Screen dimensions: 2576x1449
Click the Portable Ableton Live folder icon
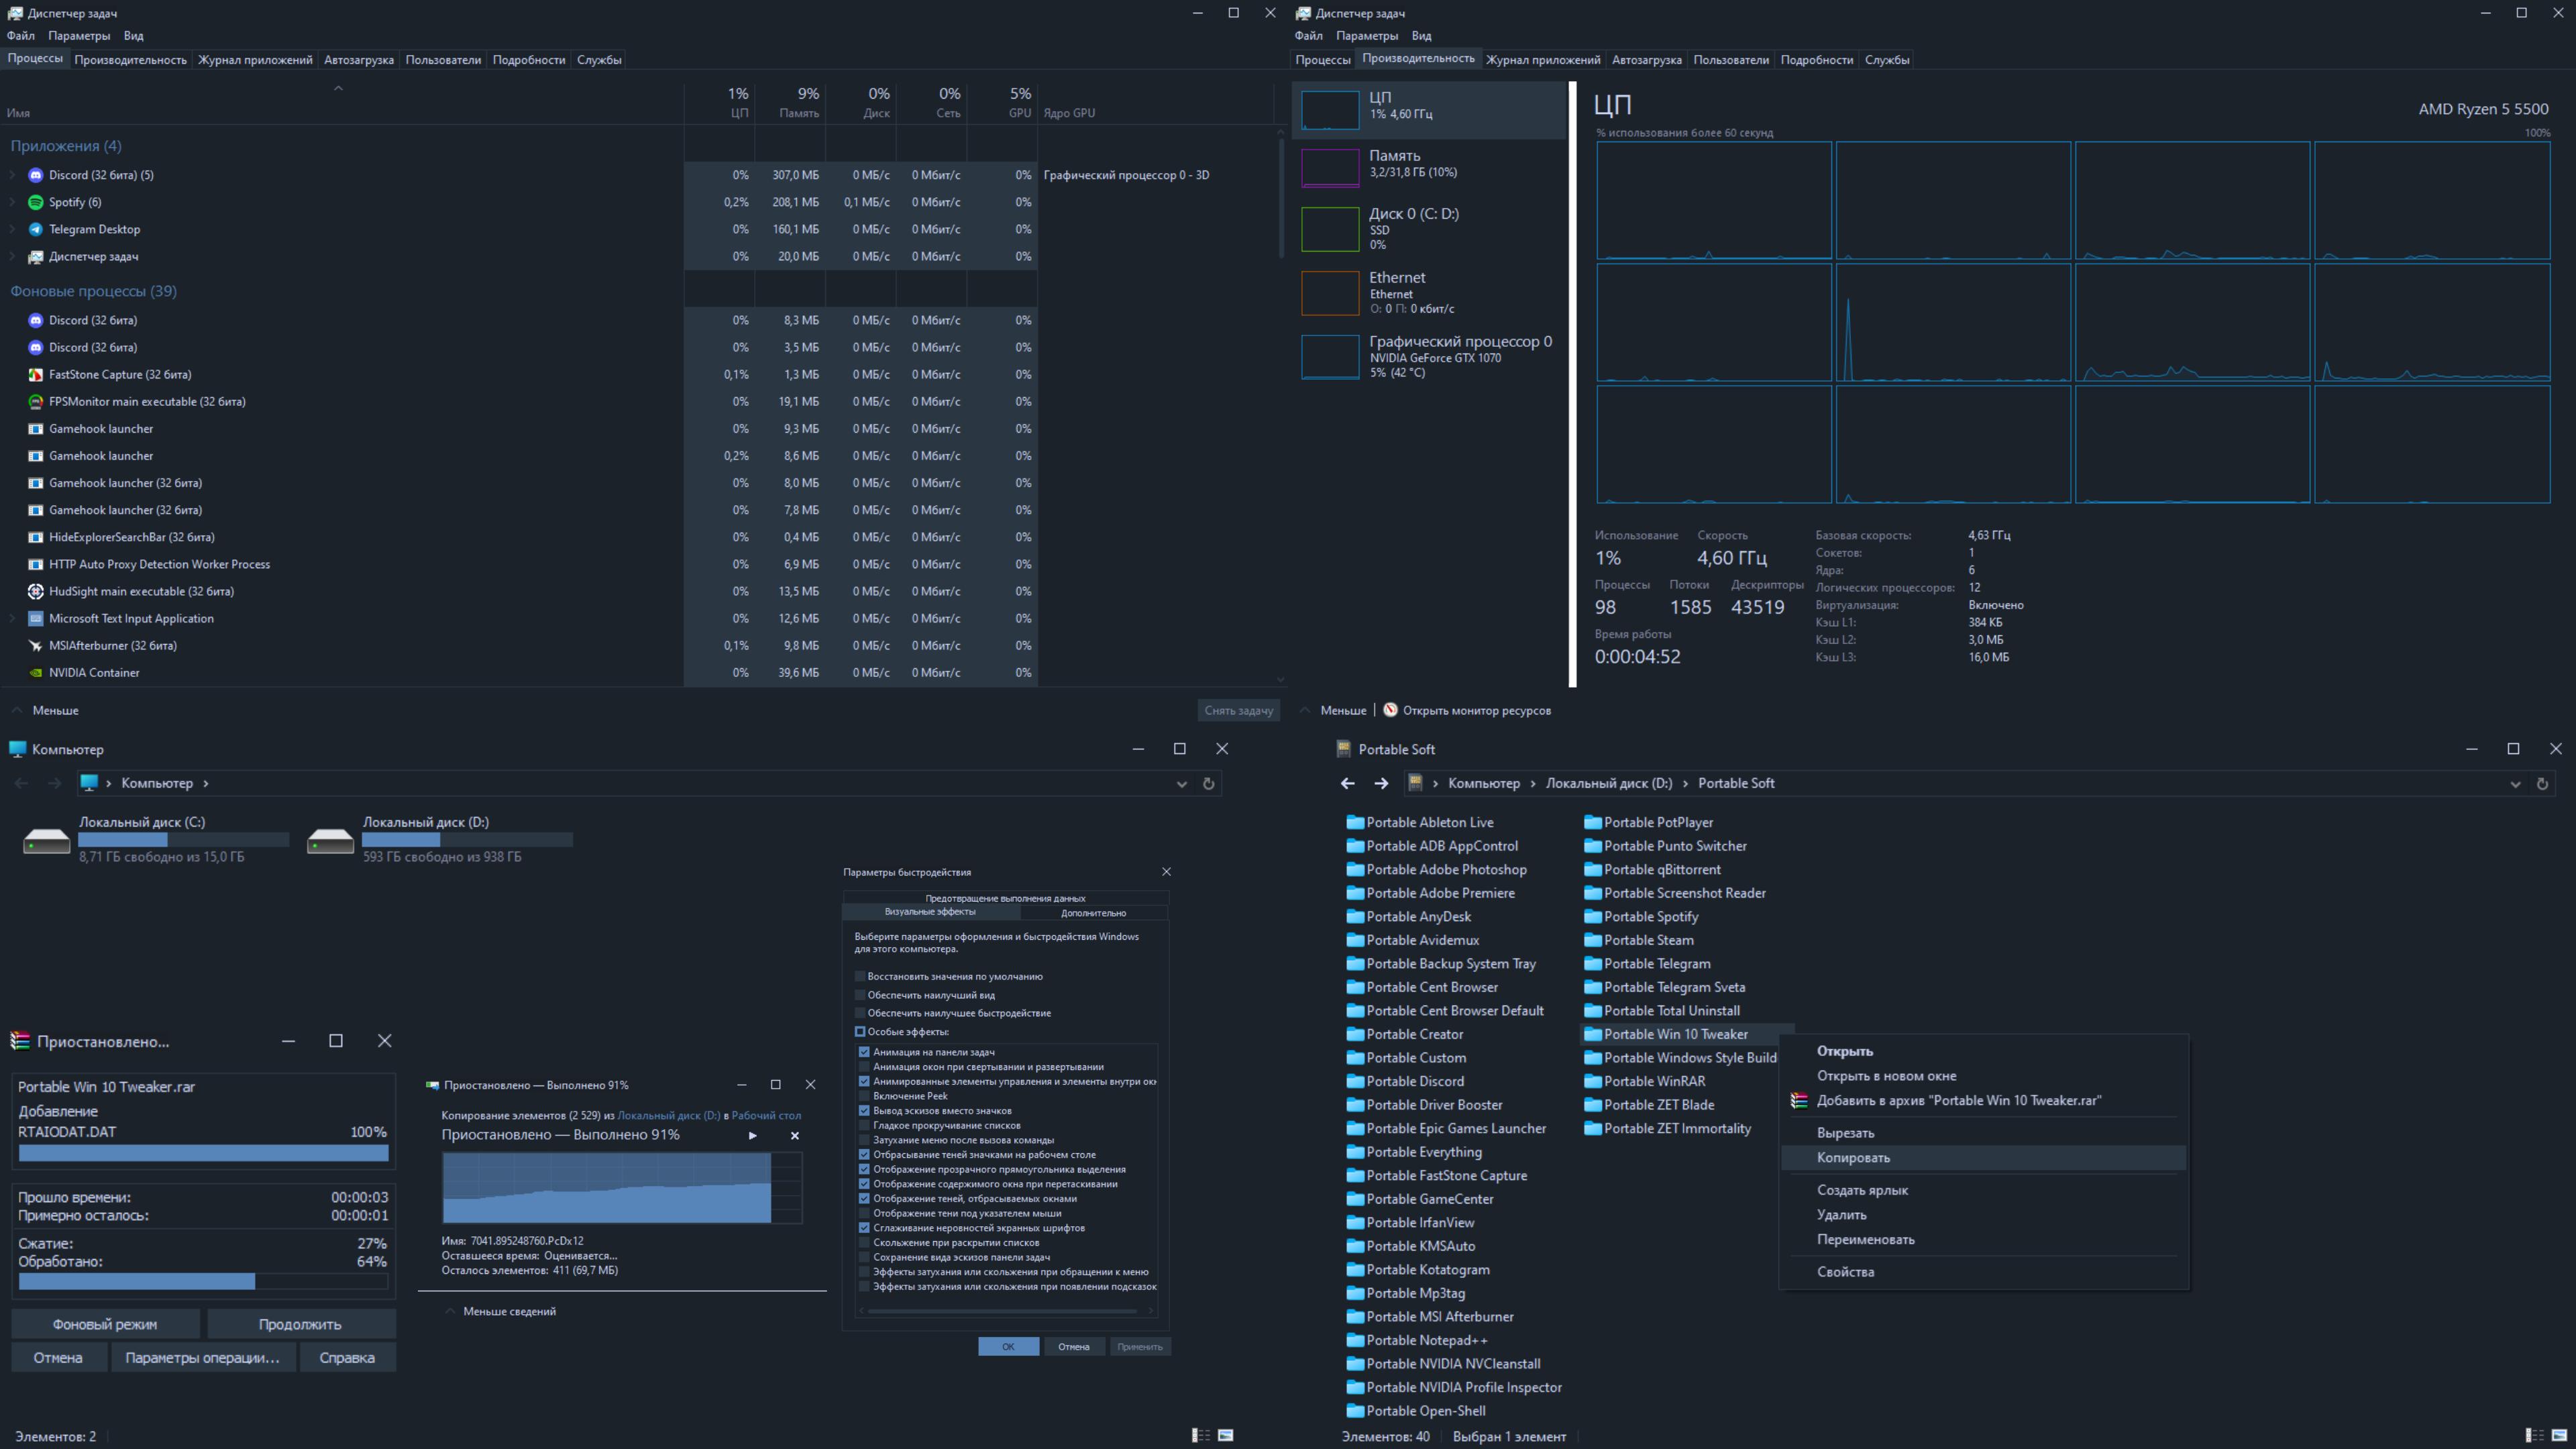[1355, 822]
